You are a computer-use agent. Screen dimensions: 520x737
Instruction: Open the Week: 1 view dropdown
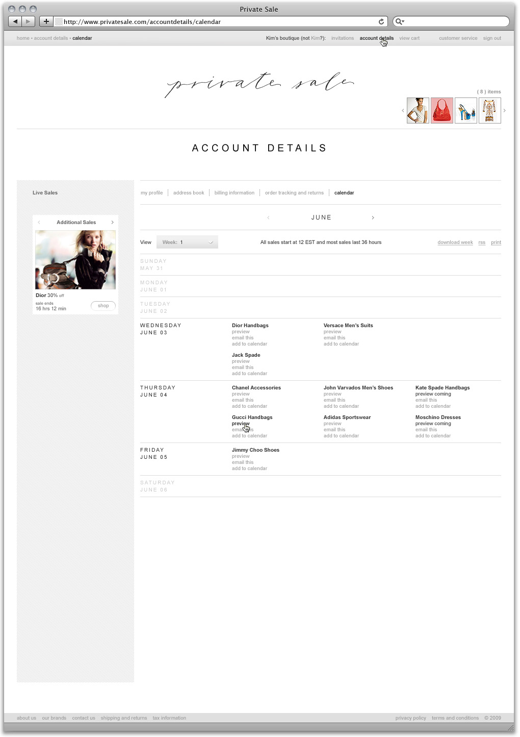tap(187, 242)
